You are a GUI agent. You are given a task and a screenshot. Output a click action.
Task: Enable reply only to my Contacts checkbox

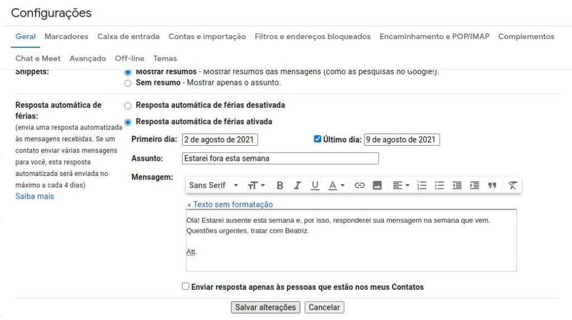185,286
